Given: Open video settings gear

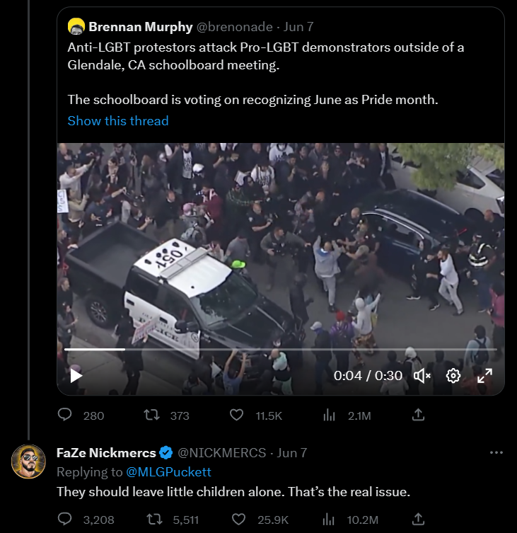Looking at the screenshot, I should (453, 376).
